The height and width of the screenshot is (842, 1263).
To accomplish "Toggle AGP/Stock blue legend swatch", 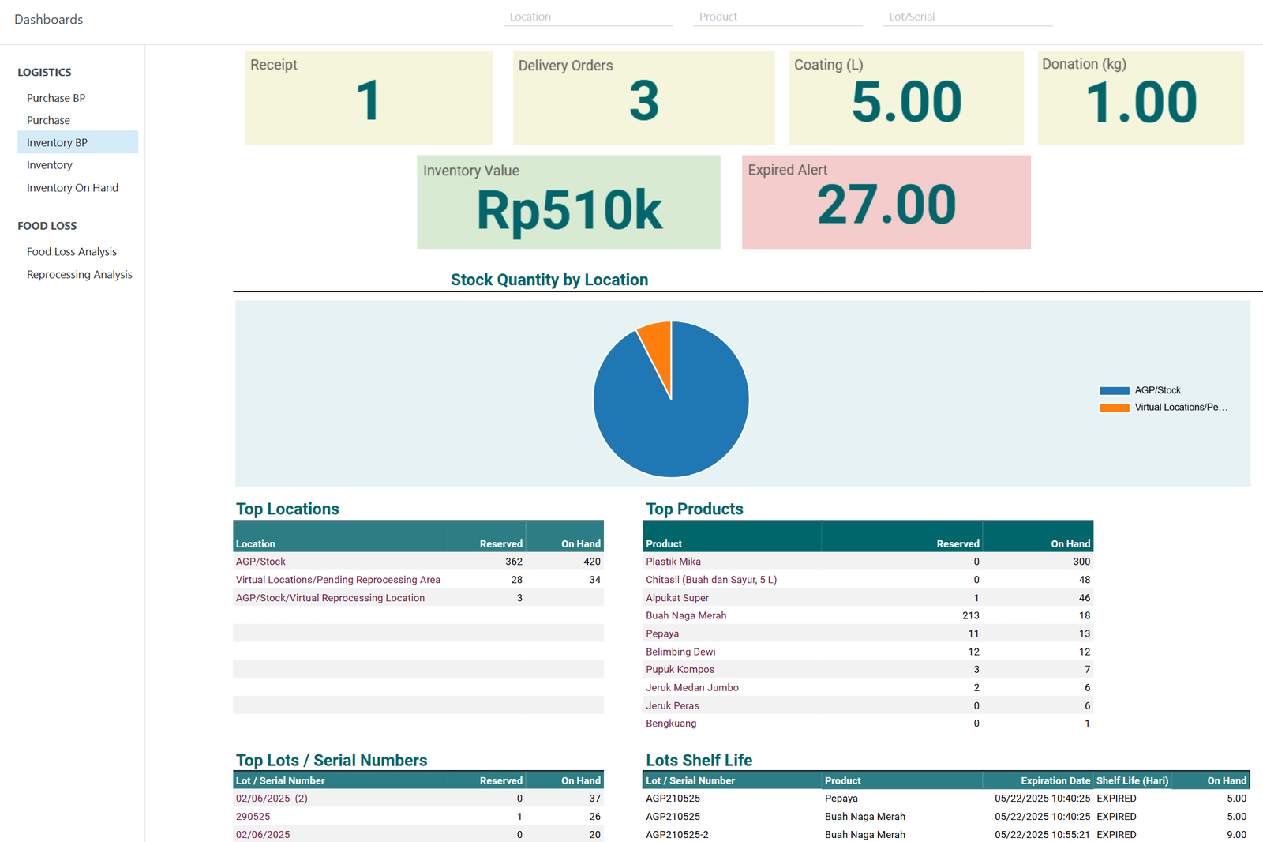I will [1114, 390].
